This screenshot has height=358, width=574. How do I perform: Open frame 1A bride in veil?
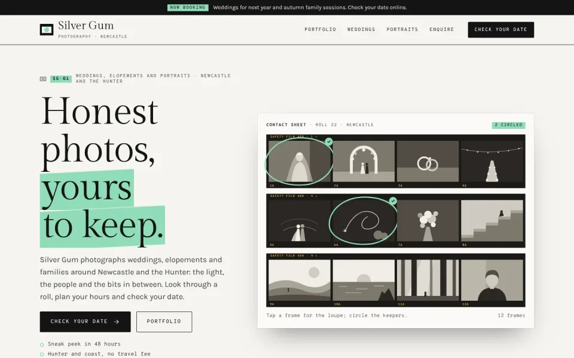point(300,161)
